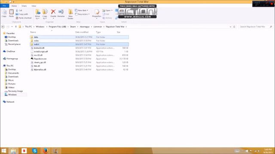Switch to the View ribbon tab

point(34,6)
